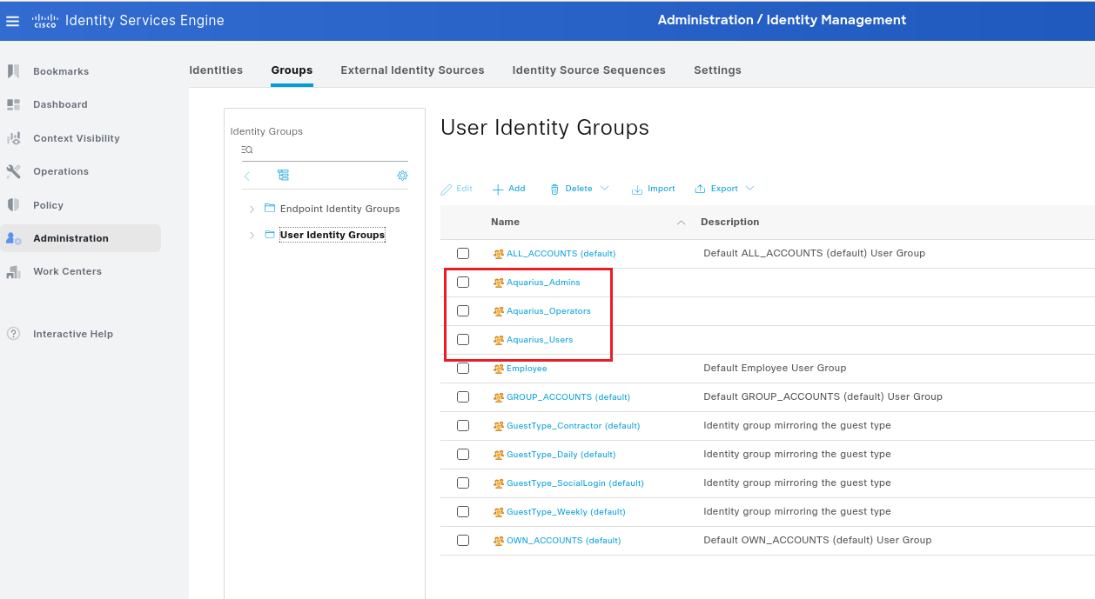The image size is (1095, 599).
Task: Click the Import download icon
Action: [x=637, y=189]
